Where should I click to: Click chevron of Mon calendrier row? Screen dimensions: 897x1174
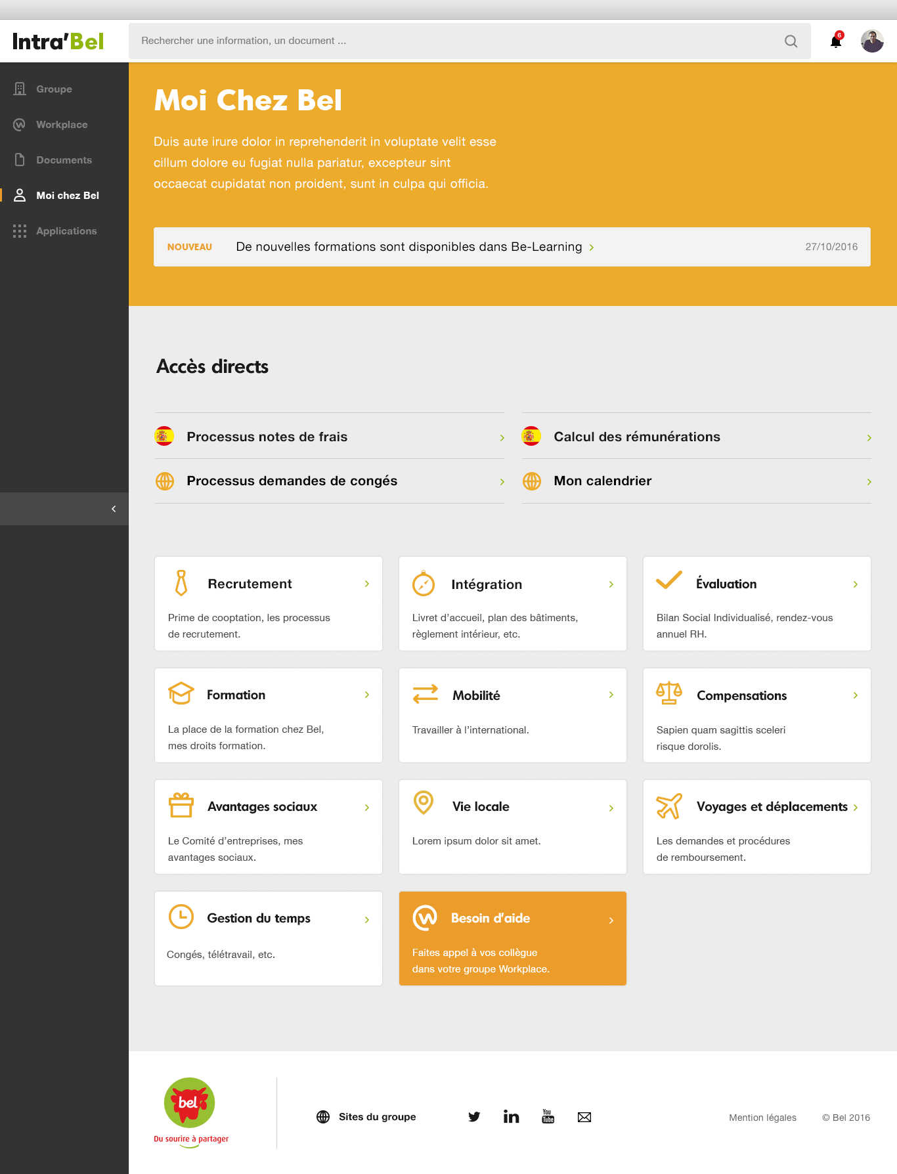869,482
